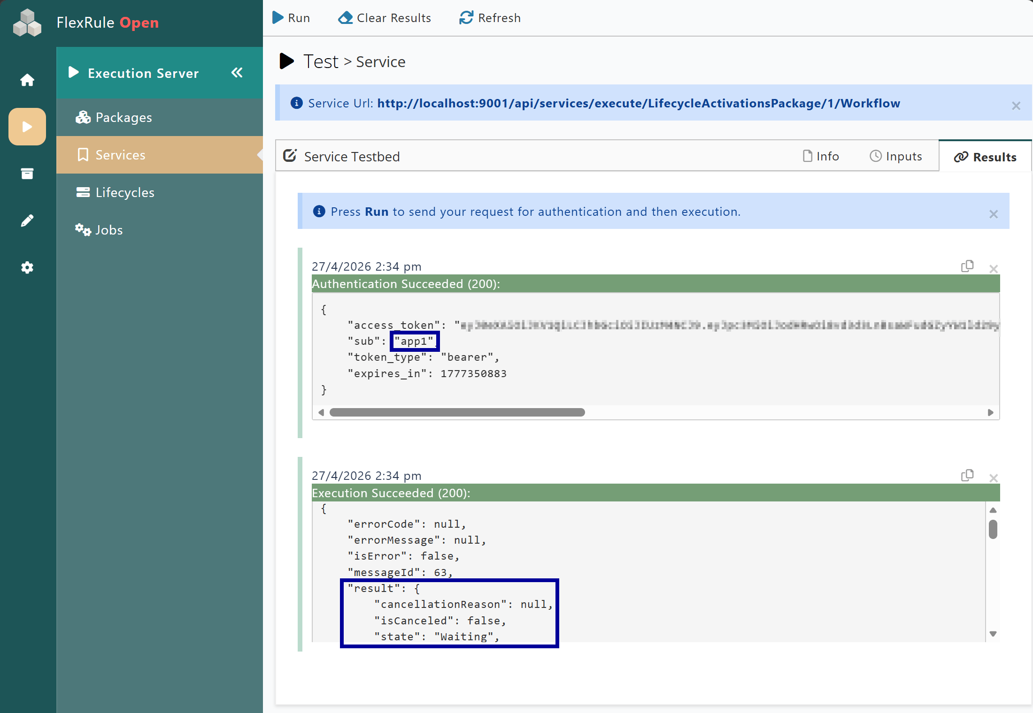Click the Authentication Succeeded (200) header
Viewport: 1033px width, 713px height.
click(x=655, y=284)
